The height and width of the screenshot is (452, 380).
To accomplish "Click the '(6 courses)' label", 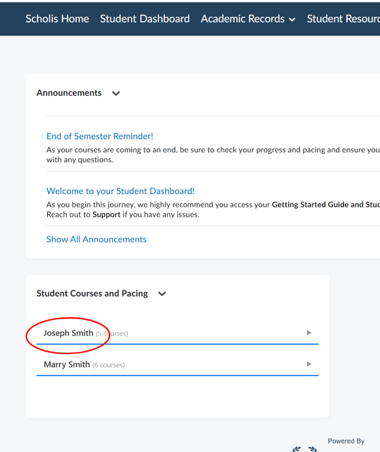I will point(108,365).
